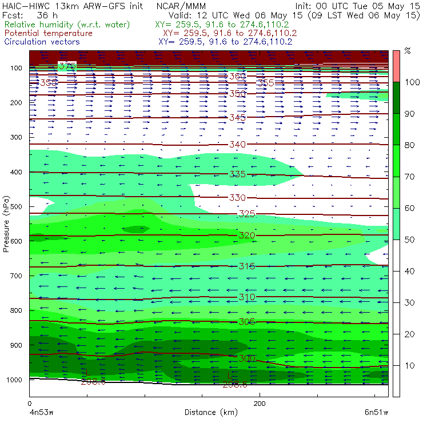423x423 pixels.
Task: Click the '340' contour label
Action: pos(237,144)
